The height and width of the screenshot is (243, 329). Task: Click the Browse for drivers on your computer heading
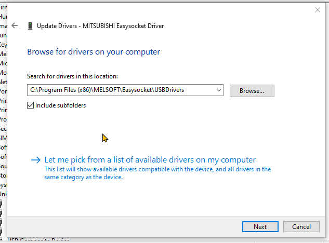[94, 52]
